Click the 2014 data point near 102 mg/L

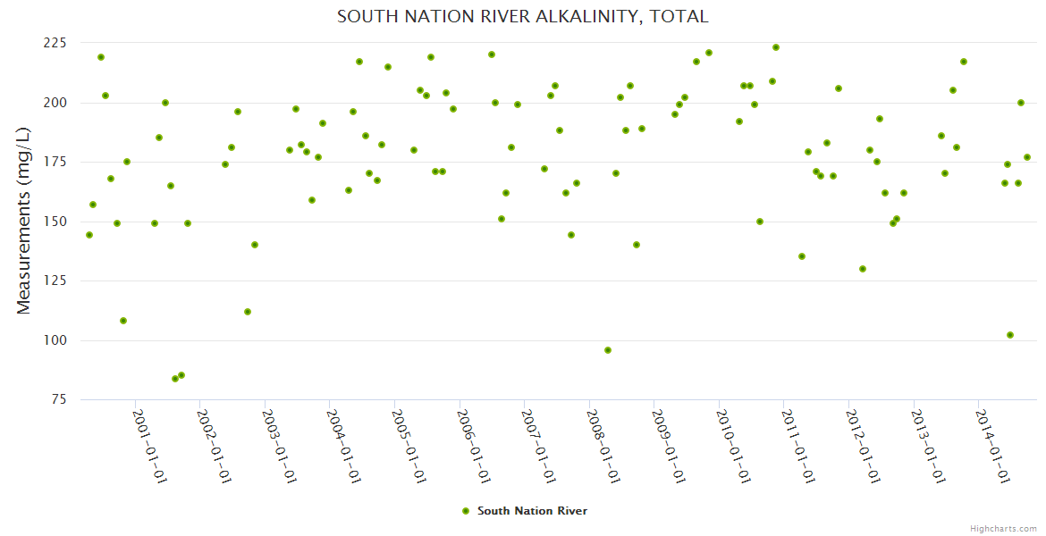(1010, 335)
